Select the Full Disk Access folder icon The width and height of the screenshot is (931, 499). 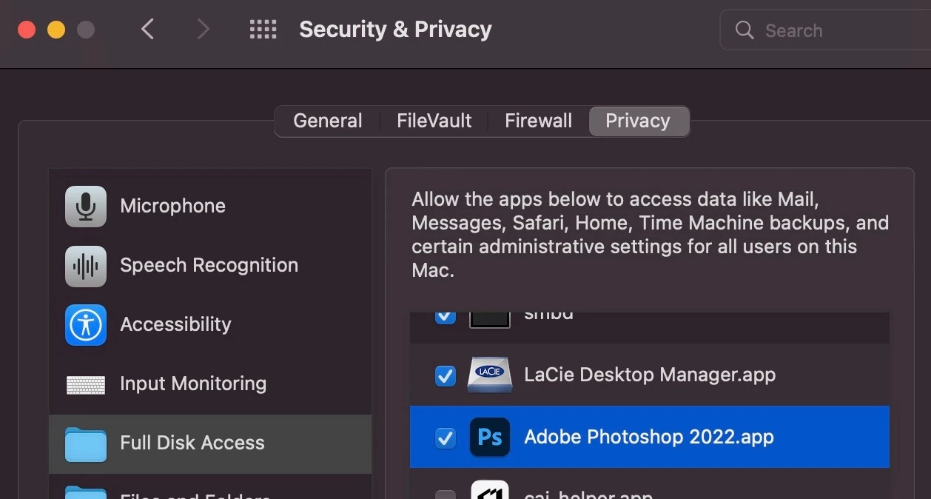pos(86,443)
